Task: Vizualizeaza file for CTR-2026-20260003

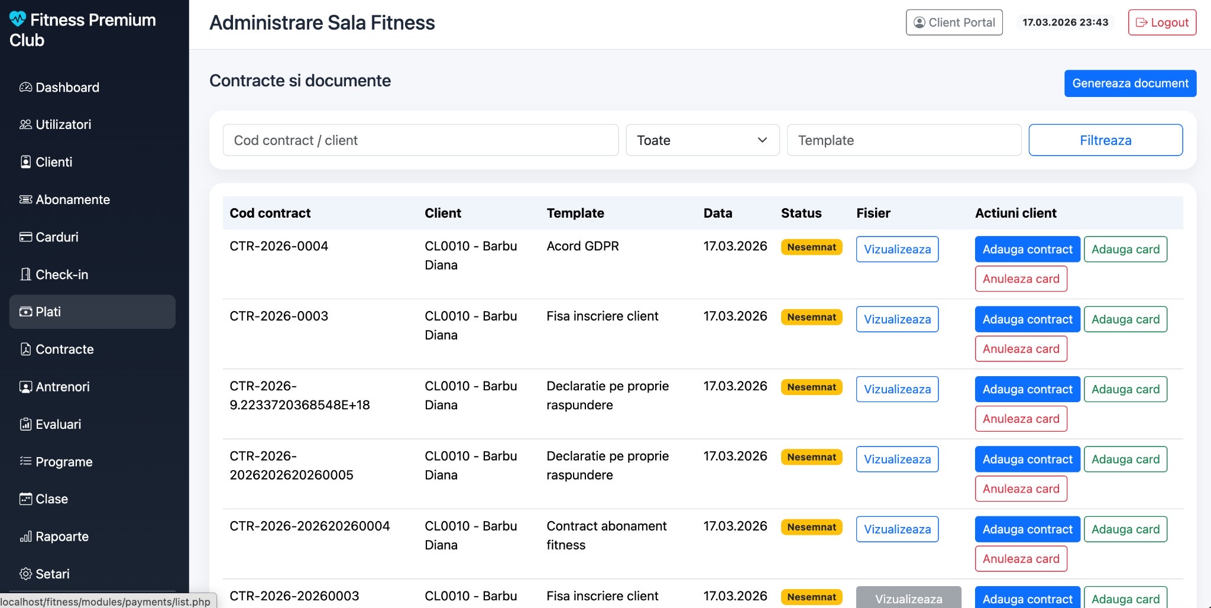Action: coord(908,597)
